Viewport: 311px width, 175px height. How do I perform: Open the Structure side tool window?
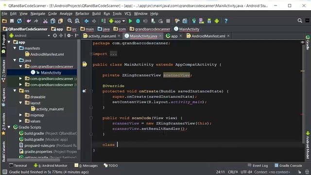(3, 71)
